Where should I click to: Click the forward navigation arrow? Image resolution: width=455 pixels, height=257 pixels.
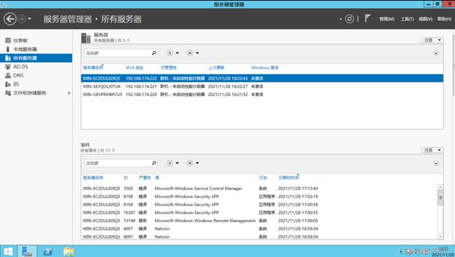pyautogui.click(x=22, y=19)
